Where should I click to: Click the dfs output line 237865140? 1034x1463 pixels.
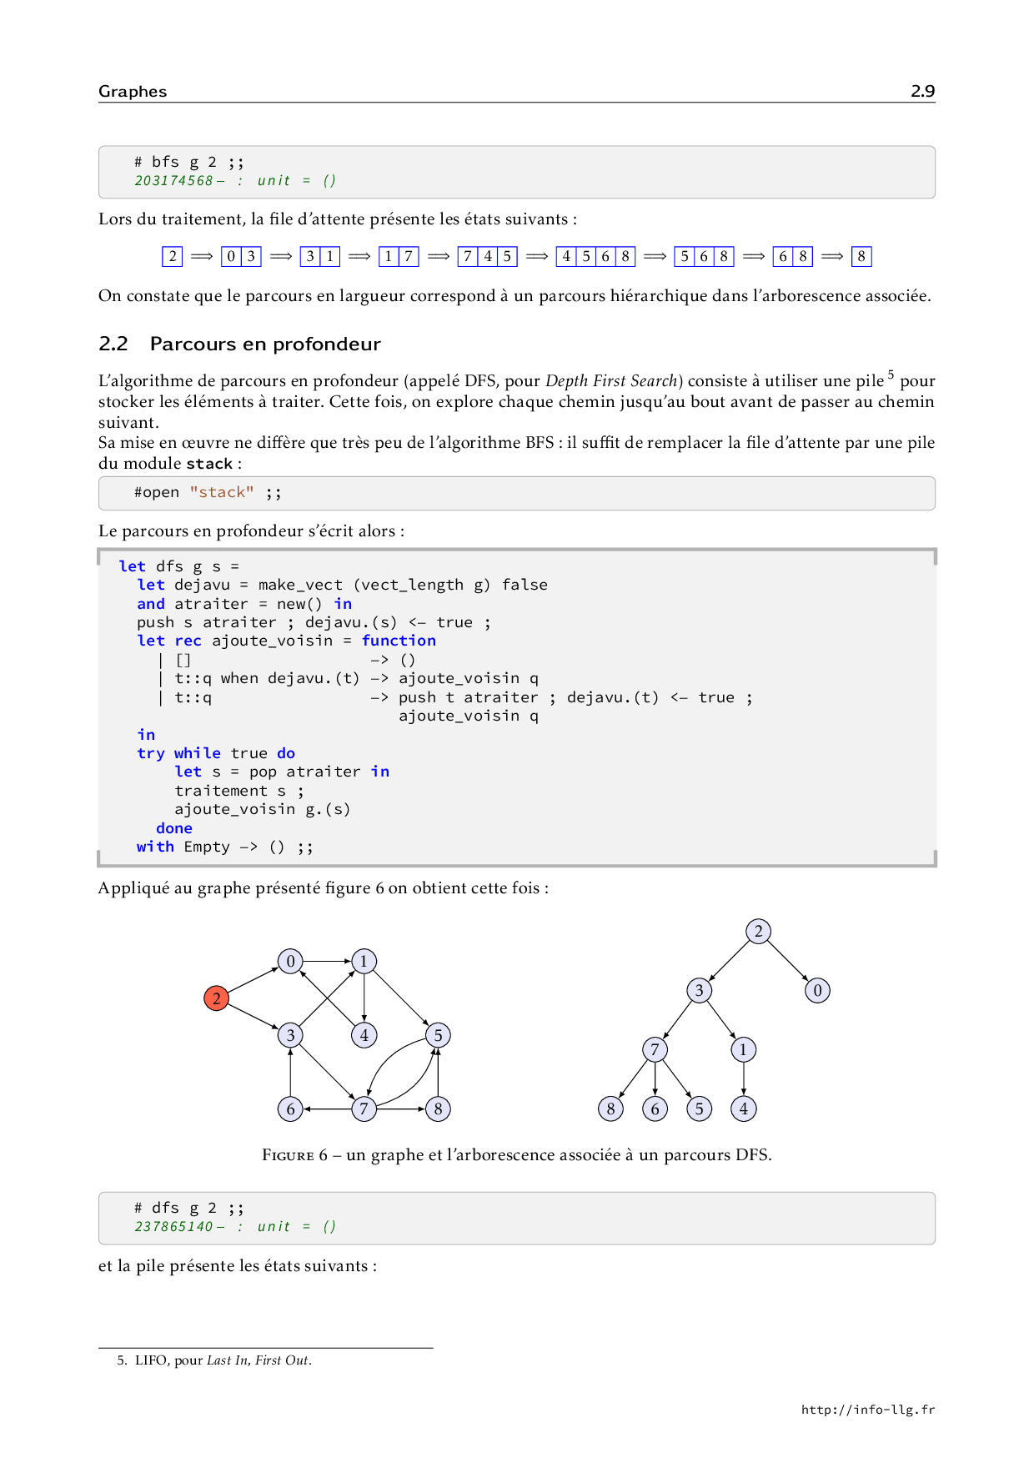pos(174,1226)
